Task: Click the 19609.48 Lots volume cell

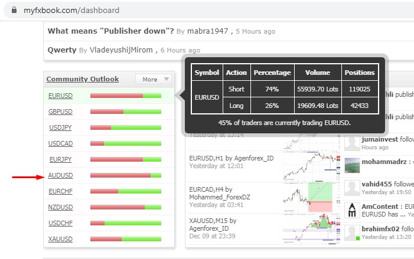Action: [318, 106]
